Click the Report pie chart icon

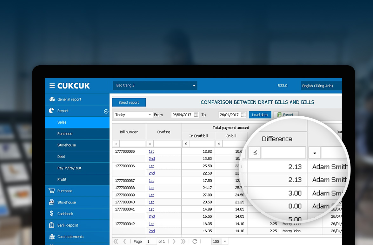[x=51, y=111]
